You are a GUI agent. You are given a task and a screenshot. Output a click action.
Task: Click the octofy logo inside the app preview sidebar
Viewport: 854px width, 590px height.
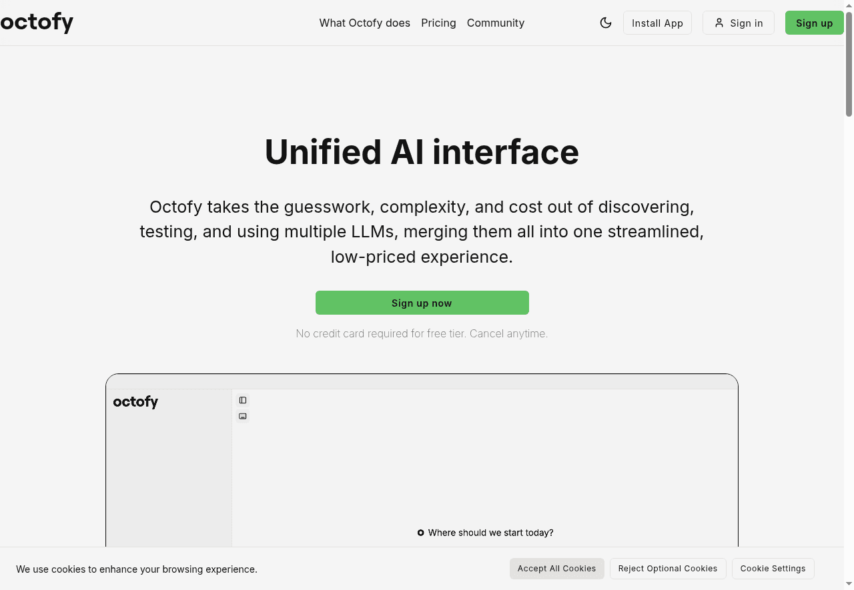pyautogui.click(x=135, y=401)
